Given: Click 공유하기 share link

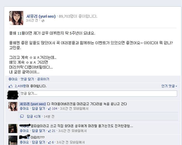Looking at the screenshot, I should pos(43,79).
